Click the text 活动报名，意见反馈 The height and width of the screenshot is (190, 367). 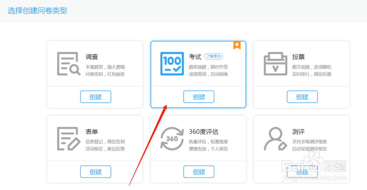(105, 149)
